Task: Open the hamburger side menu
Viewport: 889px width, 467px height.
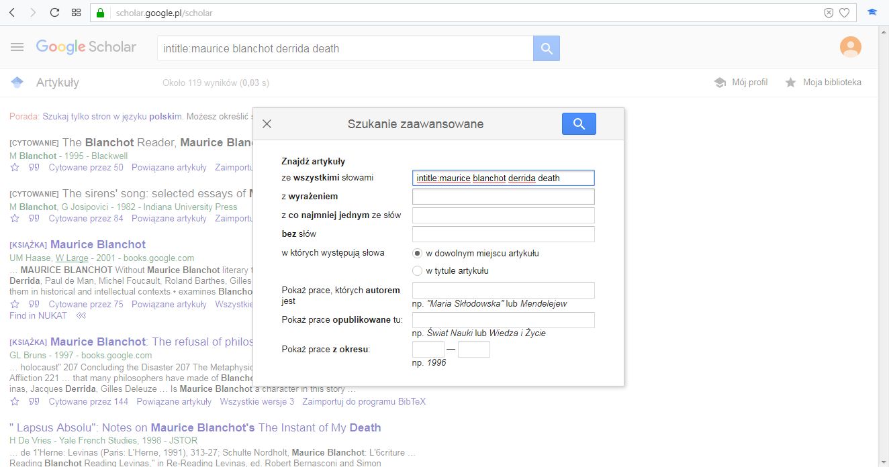Action: [x=17, y=47]
